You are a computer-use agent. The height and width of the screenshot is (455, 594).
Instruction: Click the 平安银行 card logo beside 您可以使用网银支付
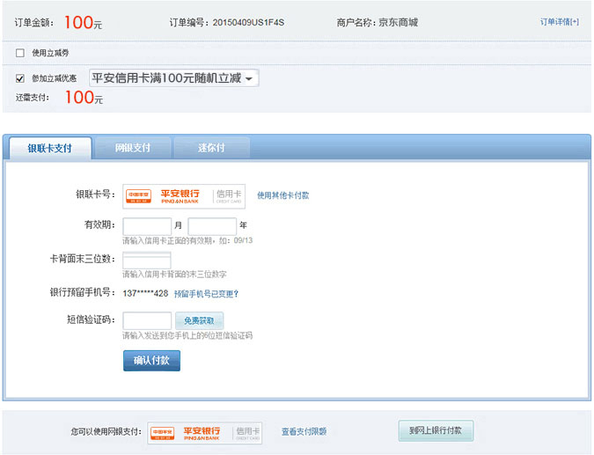[191, 432]
